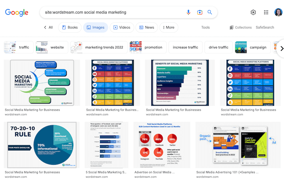The width and height of the screenshot is (284, 181).
Task: Open Benefits of Social Media Marketing chart
Action: tap(180, 83)
